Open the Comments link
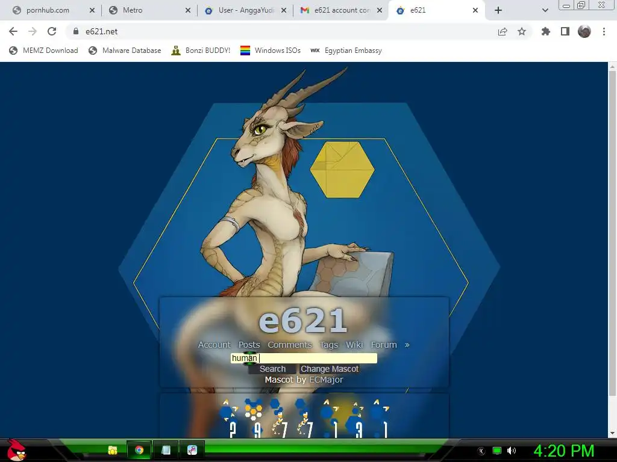 [290, 345]
